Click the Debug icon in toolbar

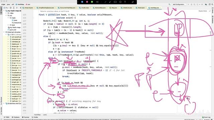coord(192,4)
